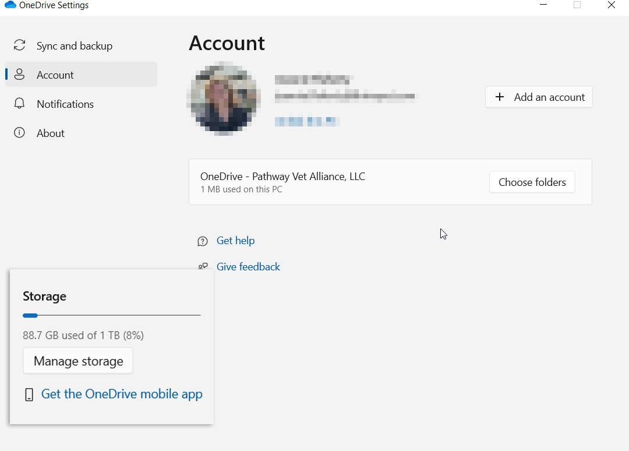Click the OneDrive cloud icon in title bar

10,5
